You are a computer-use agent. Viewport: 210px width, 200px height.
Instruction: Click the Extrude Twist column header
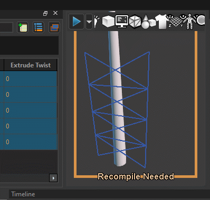click(31, 65)
